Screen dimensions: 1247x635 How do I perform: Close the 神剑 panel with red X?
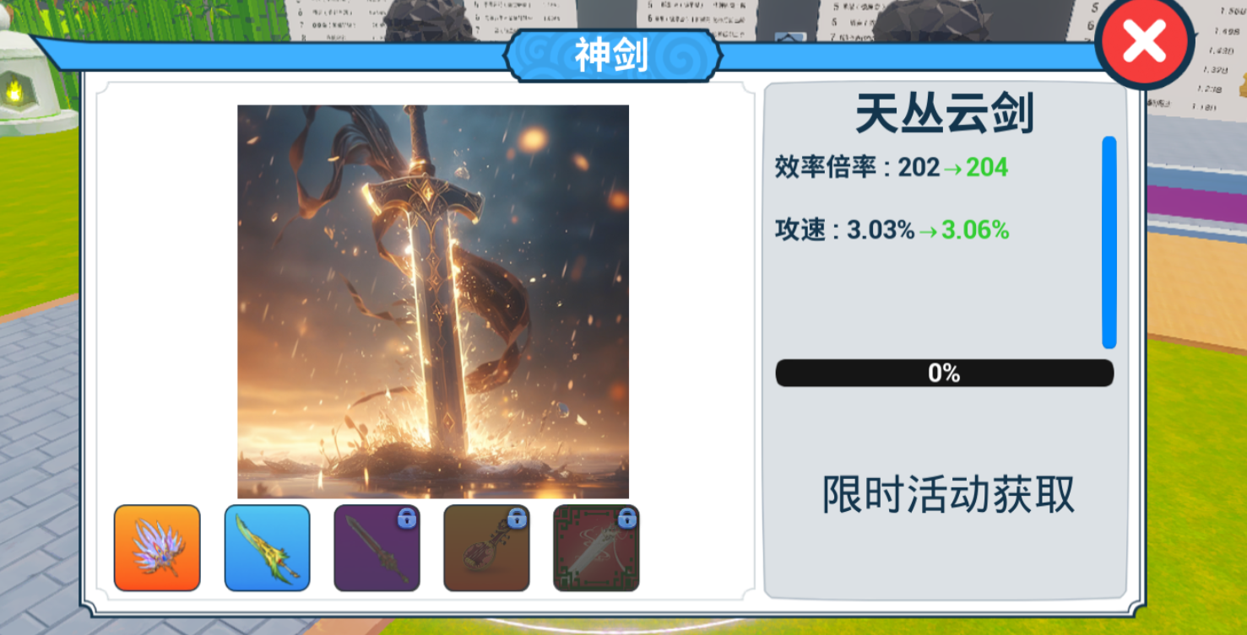tap(1145, 41)
